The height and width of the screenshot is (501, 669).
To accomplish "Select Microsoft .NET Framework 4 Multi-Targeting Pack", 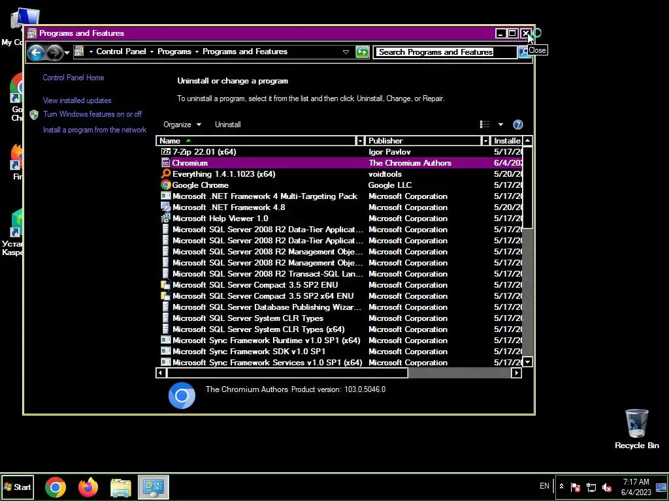I will [x=339, y=196].
